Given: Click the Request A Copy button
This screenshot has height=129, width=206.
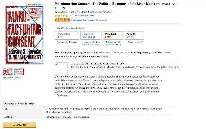Looking at the screenshot, I should coord(19,125).
